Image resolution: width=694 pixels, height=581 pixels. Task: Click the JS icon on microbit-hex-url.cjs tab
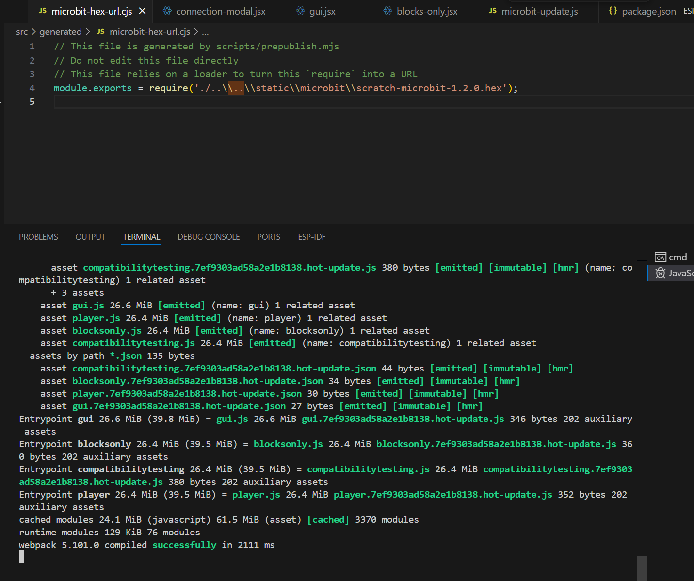click(x=43, y=11)
